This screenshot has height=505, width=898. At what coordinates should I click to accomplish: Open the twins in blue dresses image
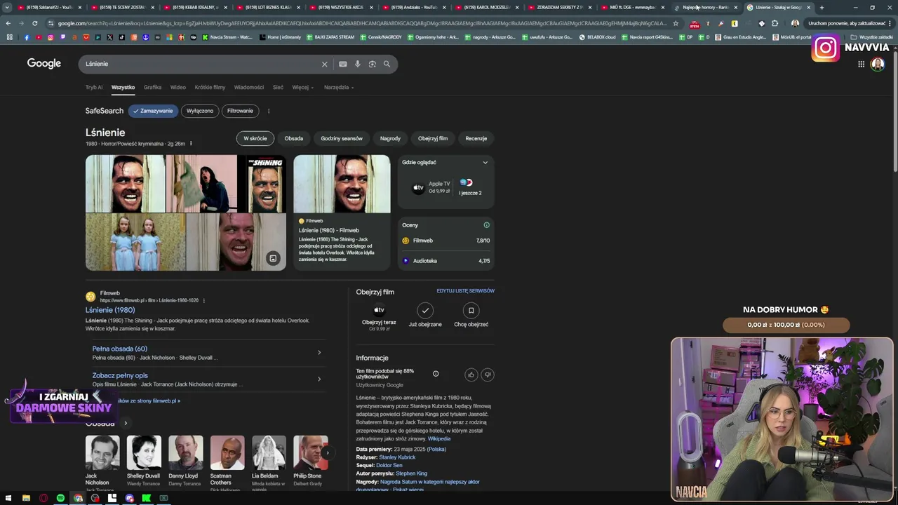tap(135, 242)
